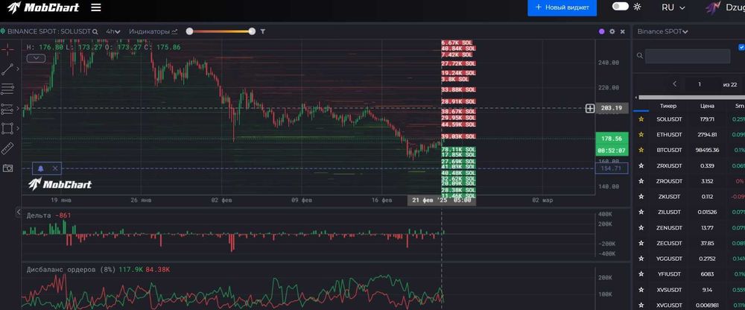
Task: Select the price range levels tool
Action: tap(7, 109)
